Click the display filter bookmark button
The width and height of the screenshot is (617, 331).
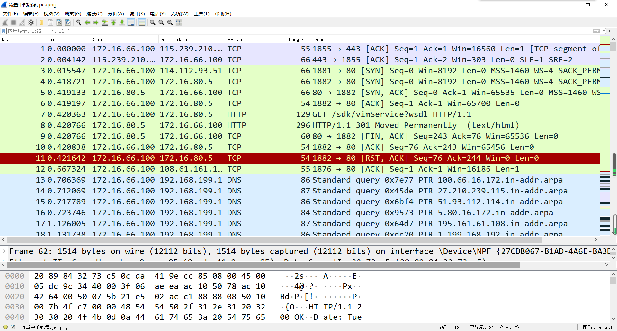tap(4, 31)
